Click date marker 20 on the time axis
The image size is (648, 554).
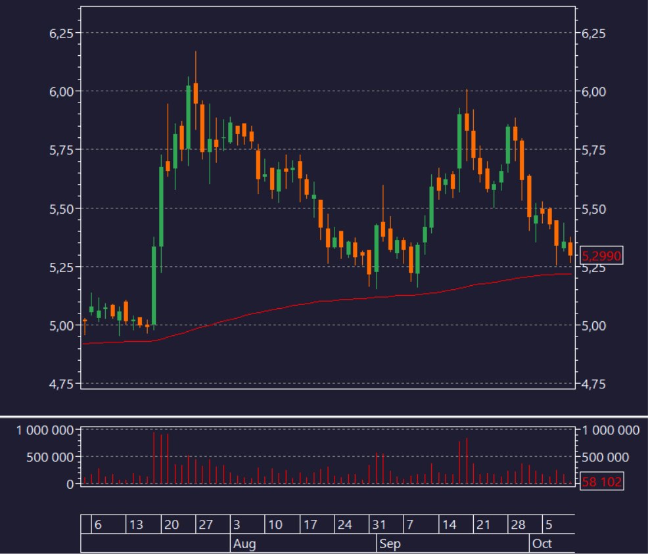(x=172, y=524)
